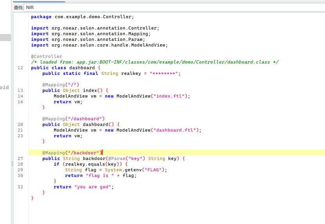
Task: Click the return "flag is " line
Action: click(x=101, y=175)
